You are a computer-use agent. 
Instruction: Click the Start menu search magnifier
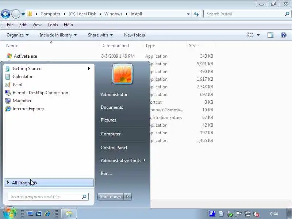(84, 197)
